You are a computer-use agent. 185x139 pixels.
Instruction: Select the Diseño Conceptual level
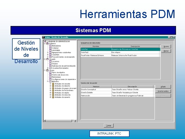click(88, 90)
